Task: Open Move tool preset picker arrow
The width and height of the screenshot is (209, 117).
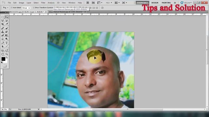Action: pyautogui.click(x=8, y=8)
